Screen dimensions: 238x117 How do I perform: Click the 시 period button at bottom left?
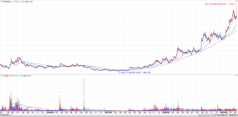pos(5,115)
